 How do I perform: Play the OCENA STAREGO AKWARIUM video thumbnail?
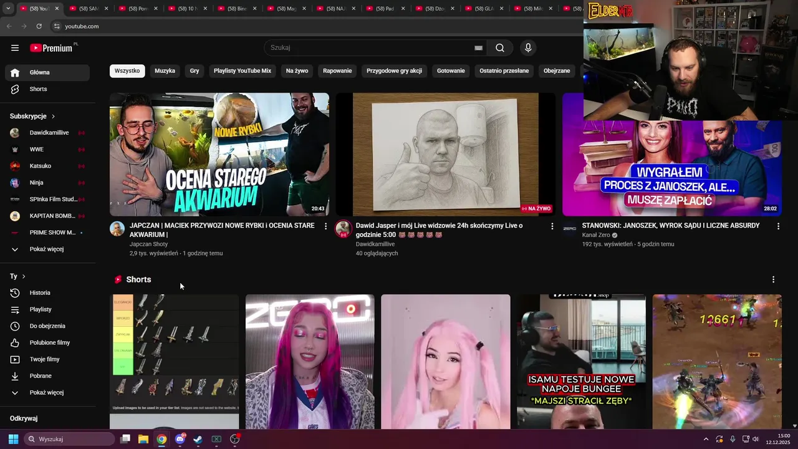(x=219, y=155)
